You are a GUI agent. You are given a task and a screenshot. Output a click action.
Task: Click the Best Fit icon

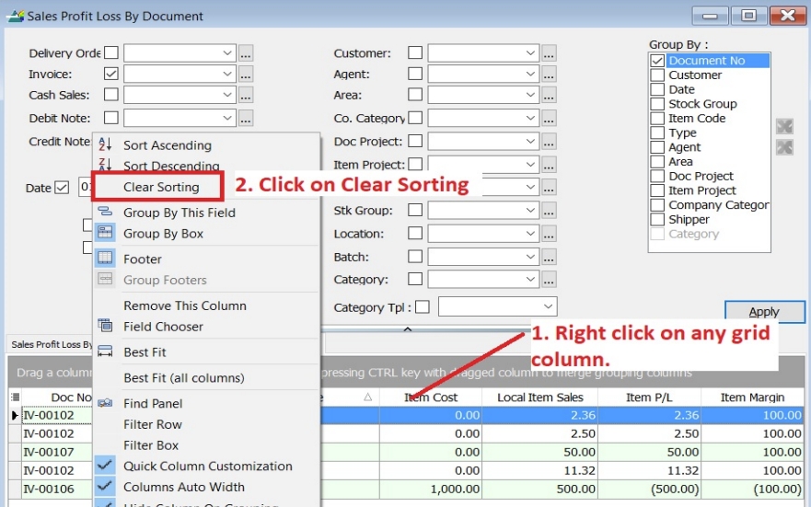pos(105,351)
